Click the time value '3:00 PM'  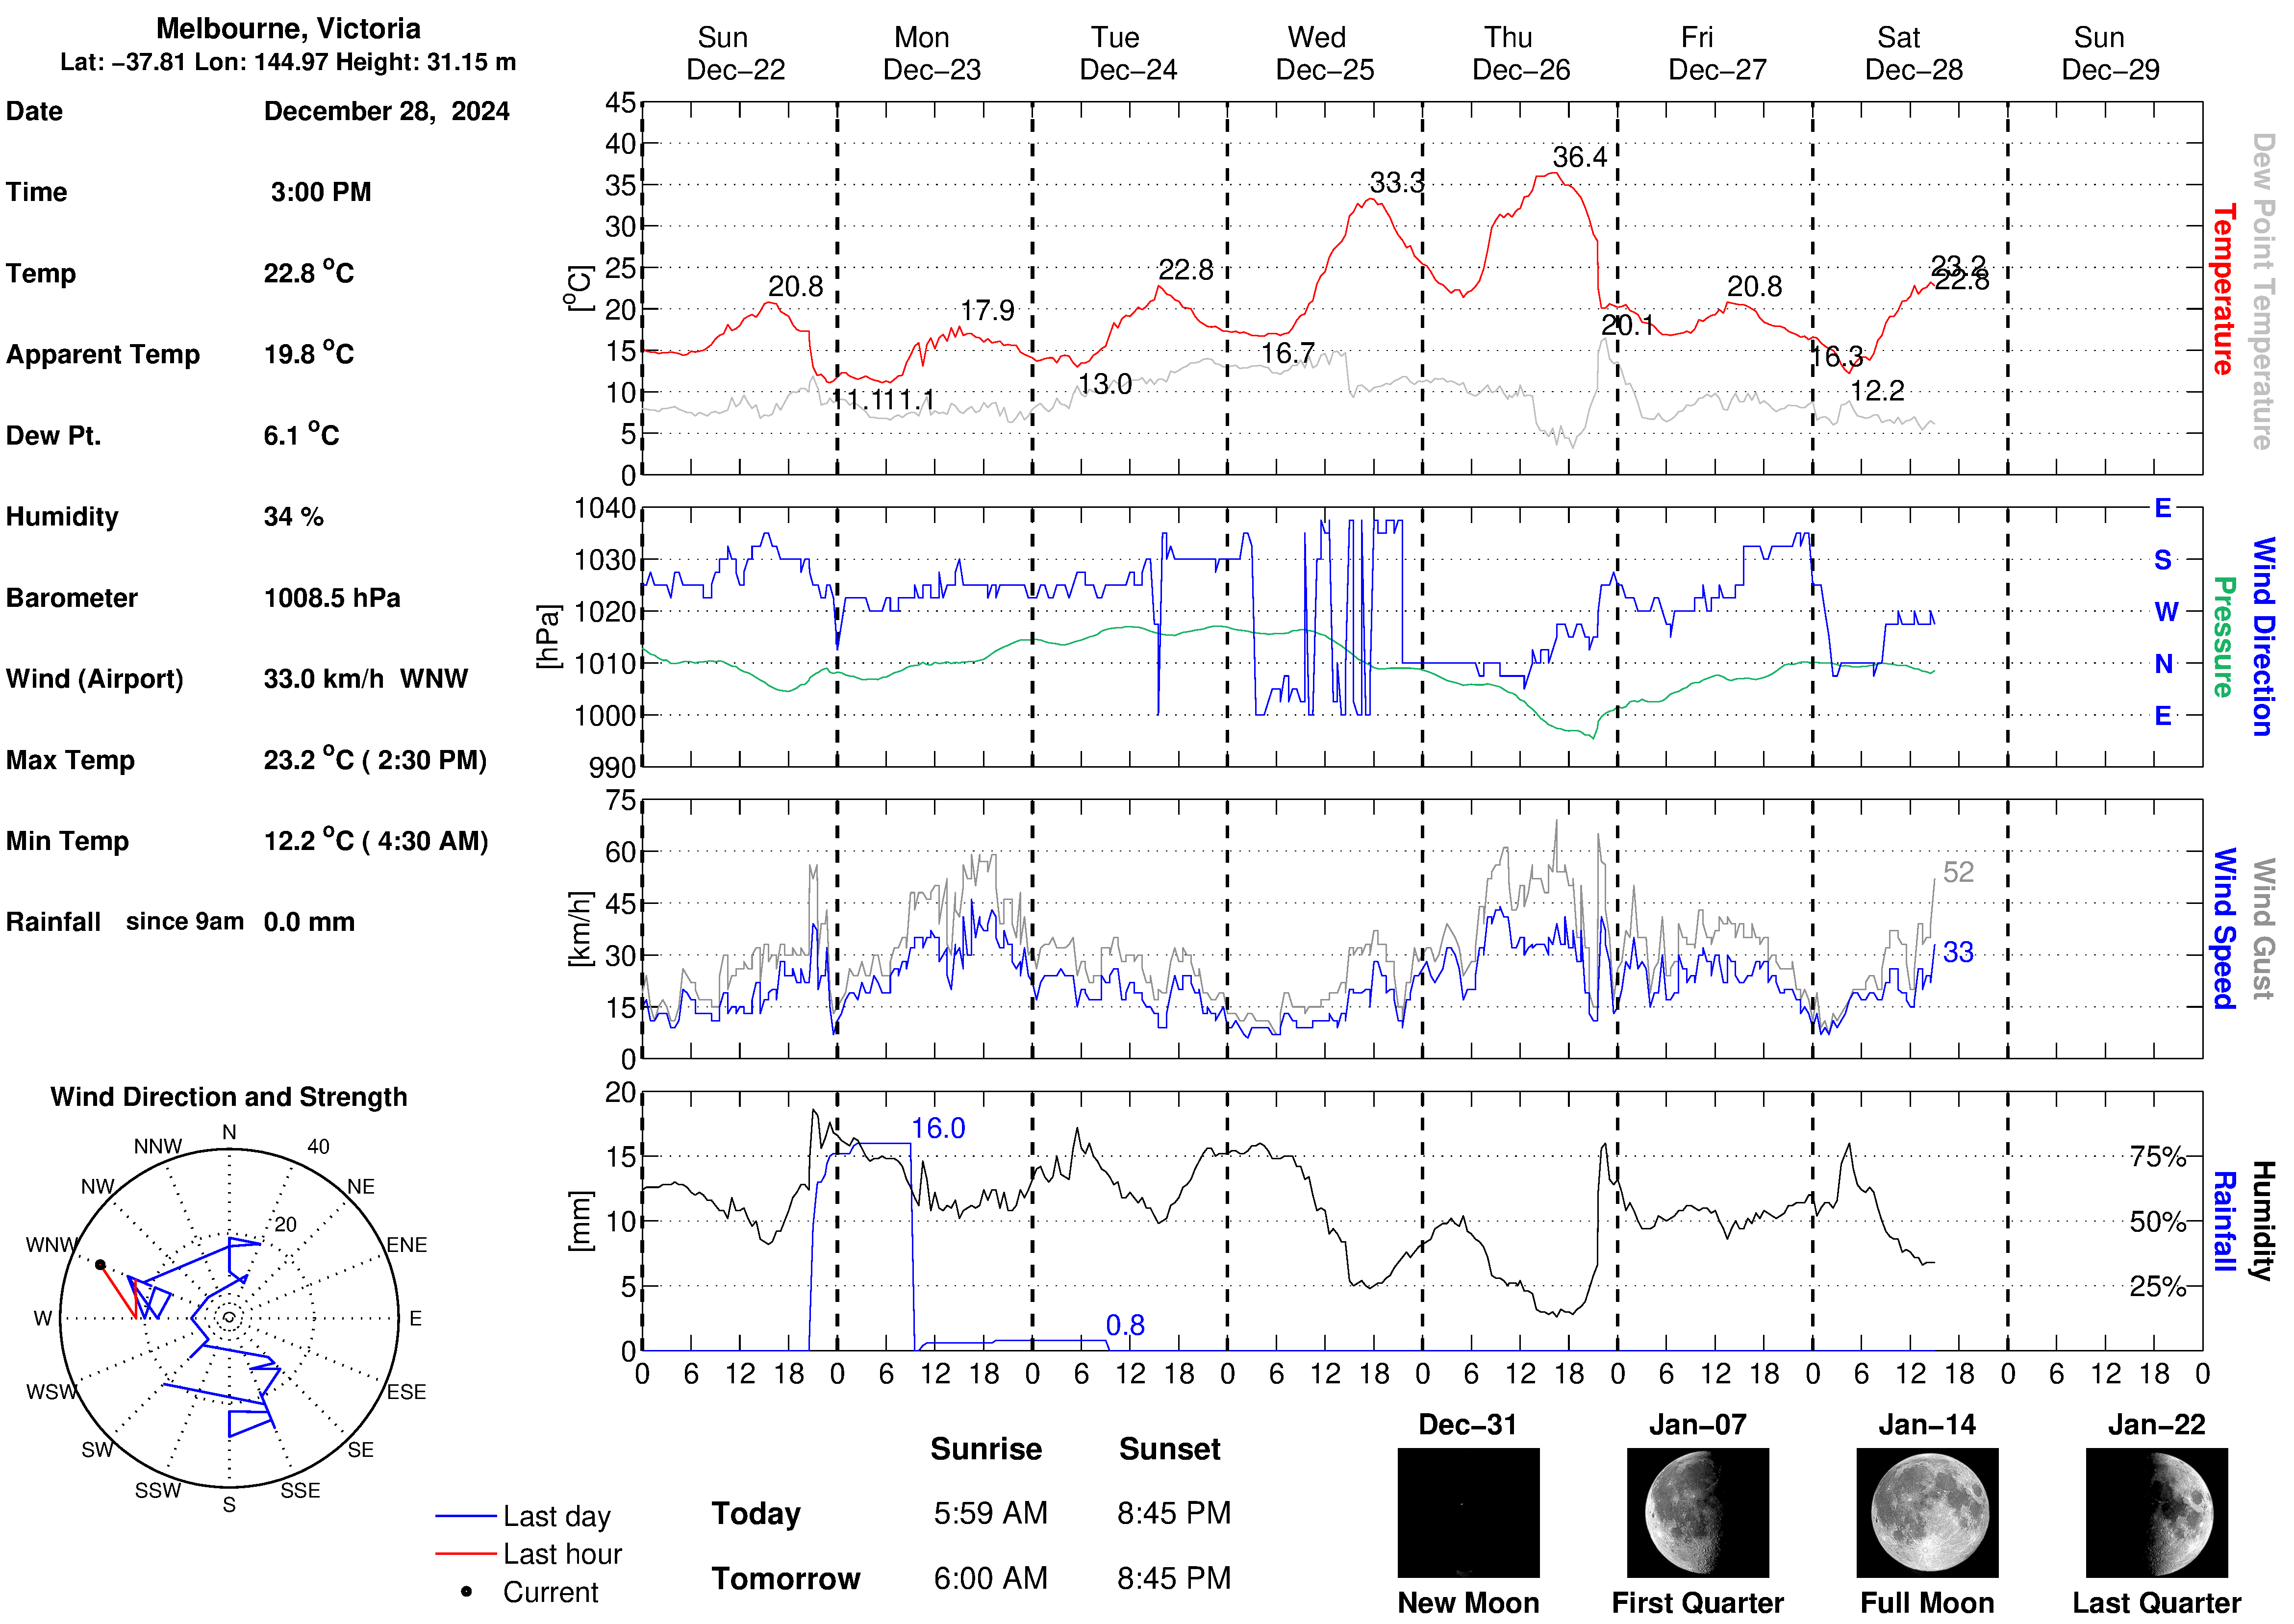click(321, 192)
